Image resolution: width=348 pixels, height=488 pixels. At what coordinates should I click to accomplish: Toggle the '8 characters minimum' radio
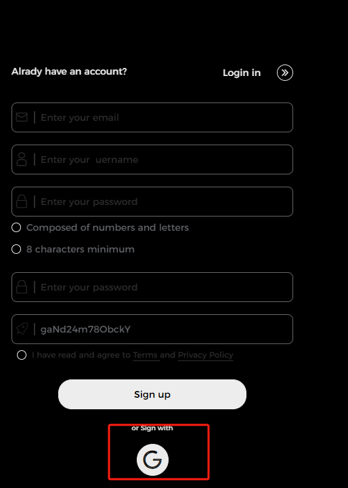tap(16, 249)
